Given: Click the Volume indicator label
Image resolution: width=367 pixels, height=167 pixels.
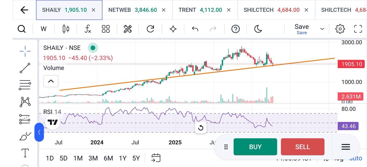Looking at the screenshot, I should click(x=54, y=68).
